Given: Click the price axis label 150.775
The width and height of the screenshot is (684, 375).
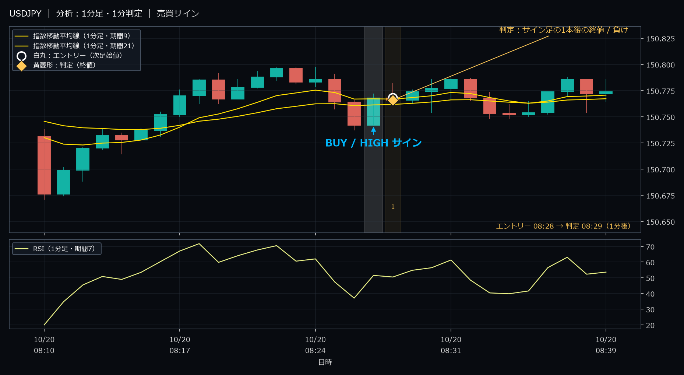Looking at the screenshot, I should [x=660, y=91].
